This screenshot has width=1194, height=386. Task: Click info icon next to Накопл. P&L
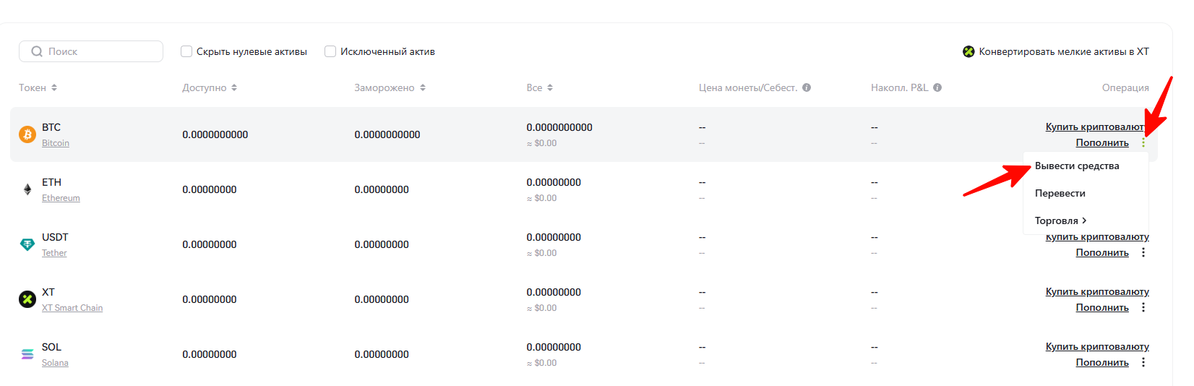(937, 87)
